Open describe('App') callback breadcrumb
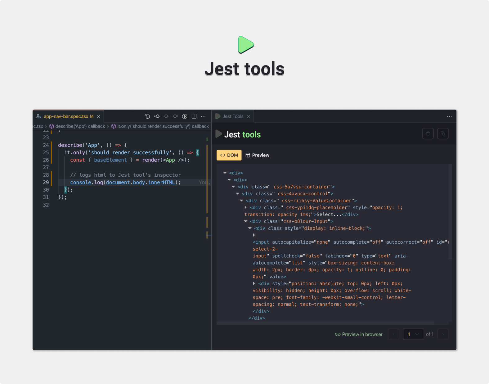The width and height of the screenshot is (489, 384). 80,126
